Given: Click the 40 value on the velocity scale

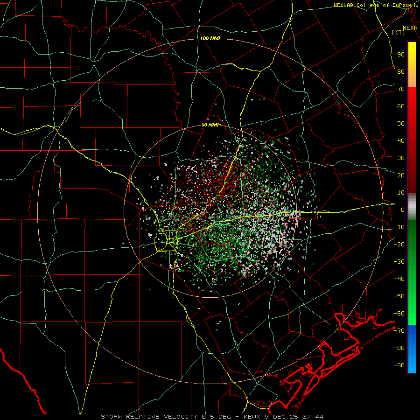Looking at the screenshot, I should click(x=401, y=140).
